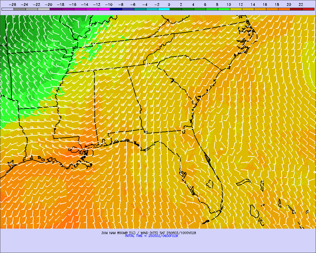Click the purple swatch between -20 and -18
The image size is (316, 253).
(x=56, y=9)
